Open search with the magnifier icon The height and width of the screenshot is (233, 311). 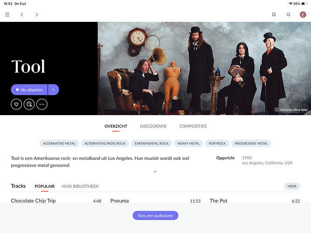click(x=289, y=14)
